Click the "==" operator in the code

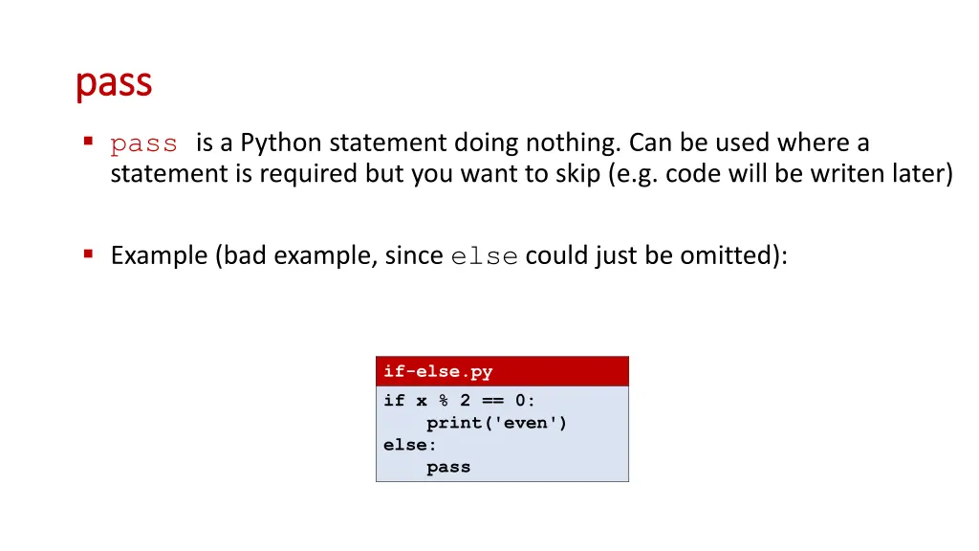click(492, 401)
